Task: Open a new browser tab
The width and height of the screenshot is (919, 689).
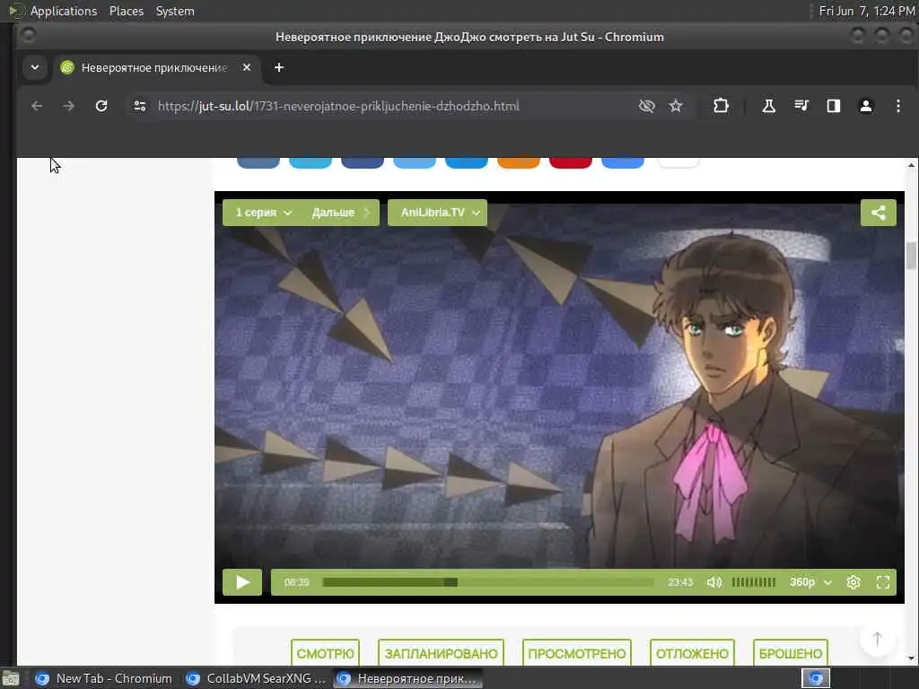Action: click(x=279, y=67)
